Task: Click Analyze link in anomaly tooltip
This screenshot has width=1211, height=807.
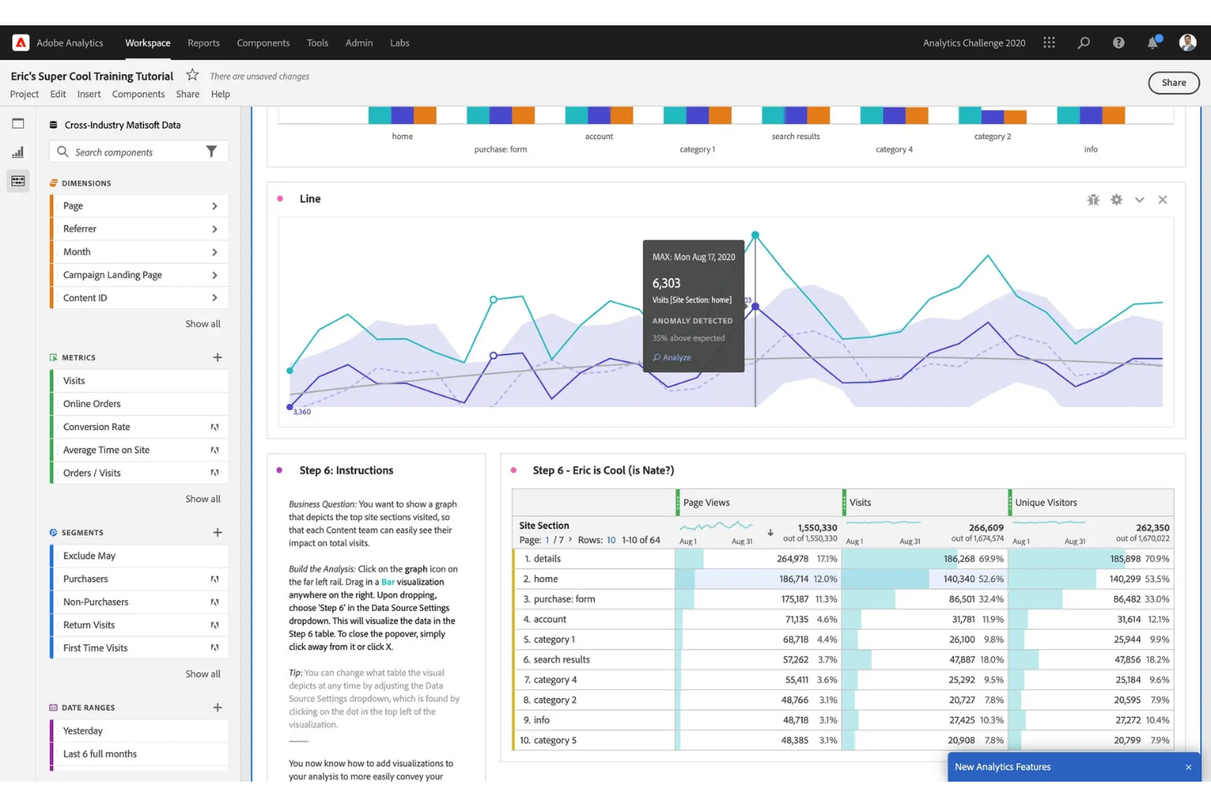Action: (x=672, y=357)
